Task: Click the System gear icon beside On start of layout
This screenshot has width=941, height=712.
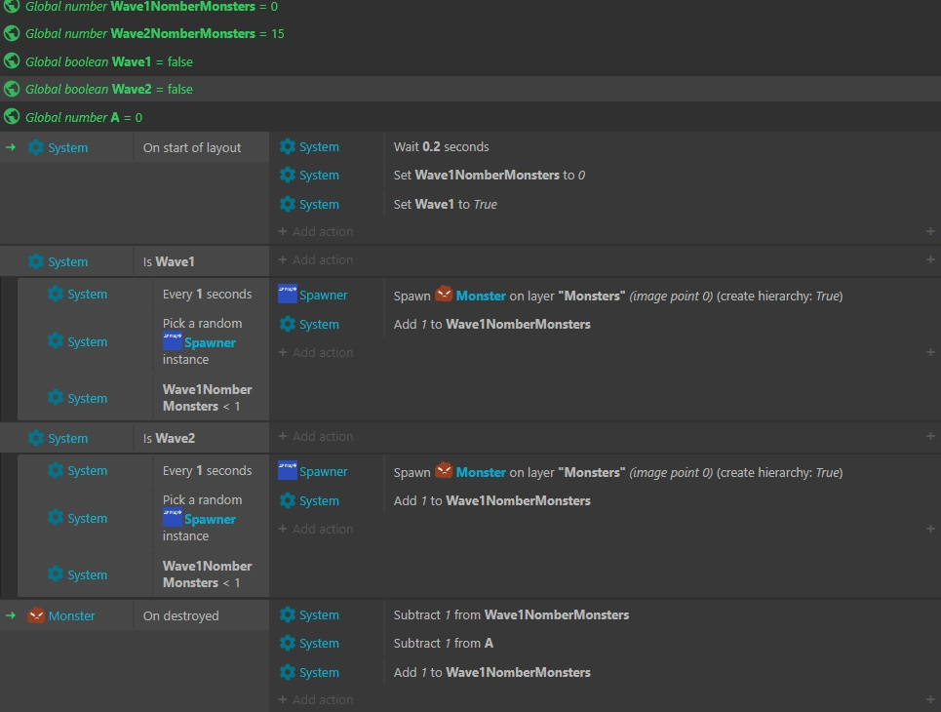Action: [x=36, y=148]
